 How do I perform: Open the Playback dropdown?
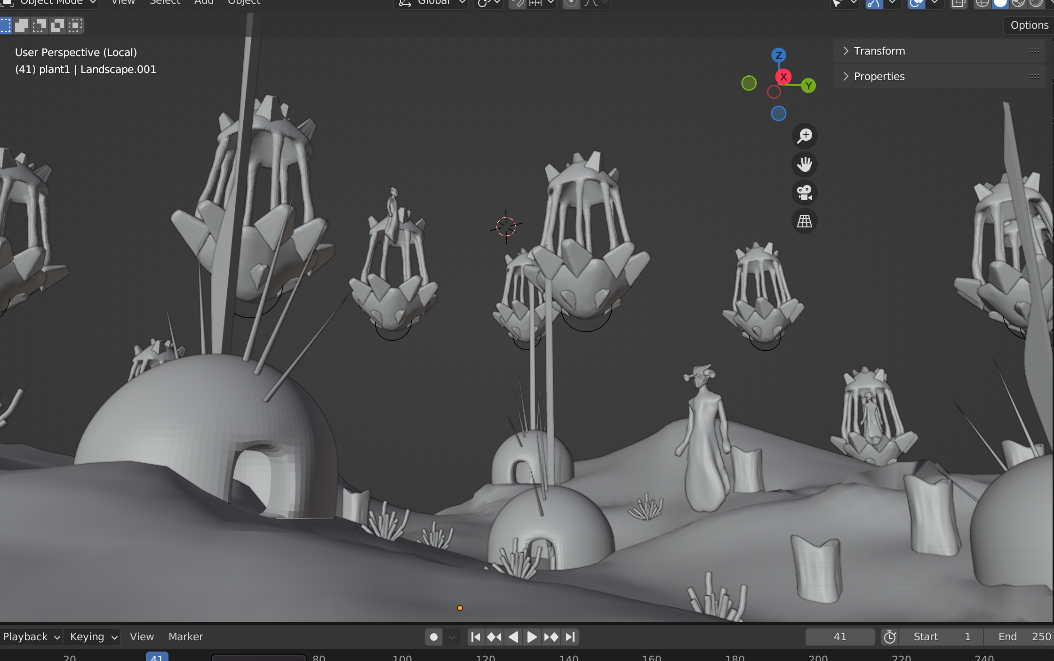(x=31, y=637)
